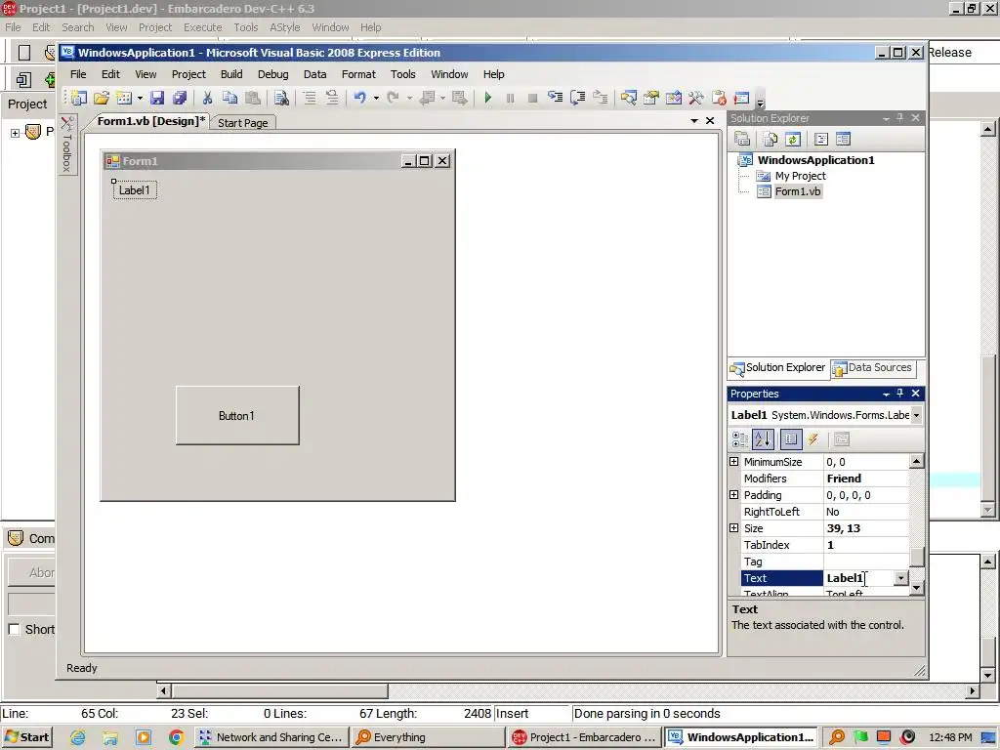Open the Add New Item dropdown arrow
1000x750 pixels.
[140, 98]
